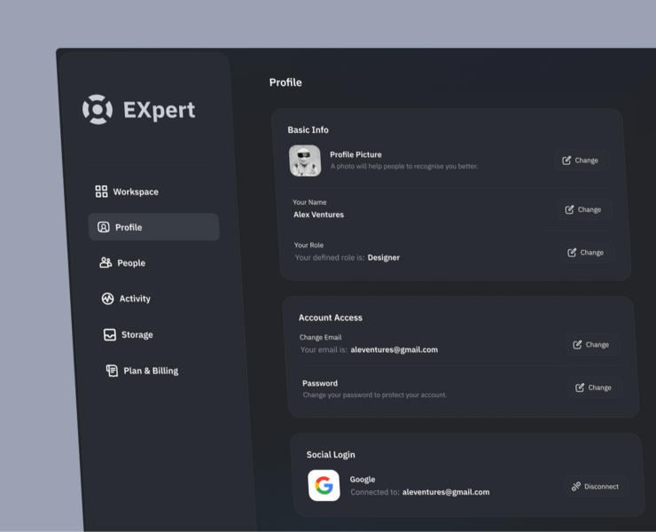Open the Storage page

(x=137, y=335)
